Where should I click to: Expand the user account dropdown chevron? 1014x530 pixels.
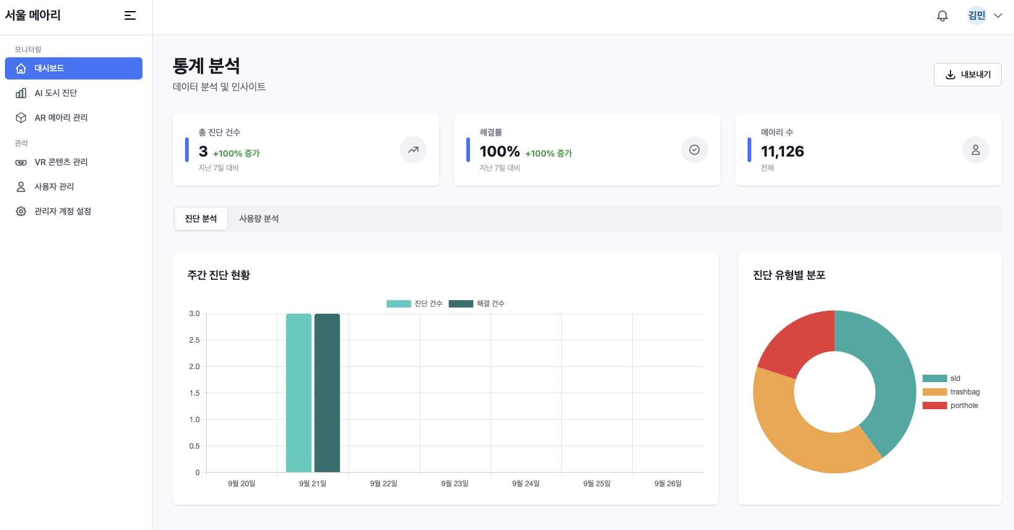point(998,15)
